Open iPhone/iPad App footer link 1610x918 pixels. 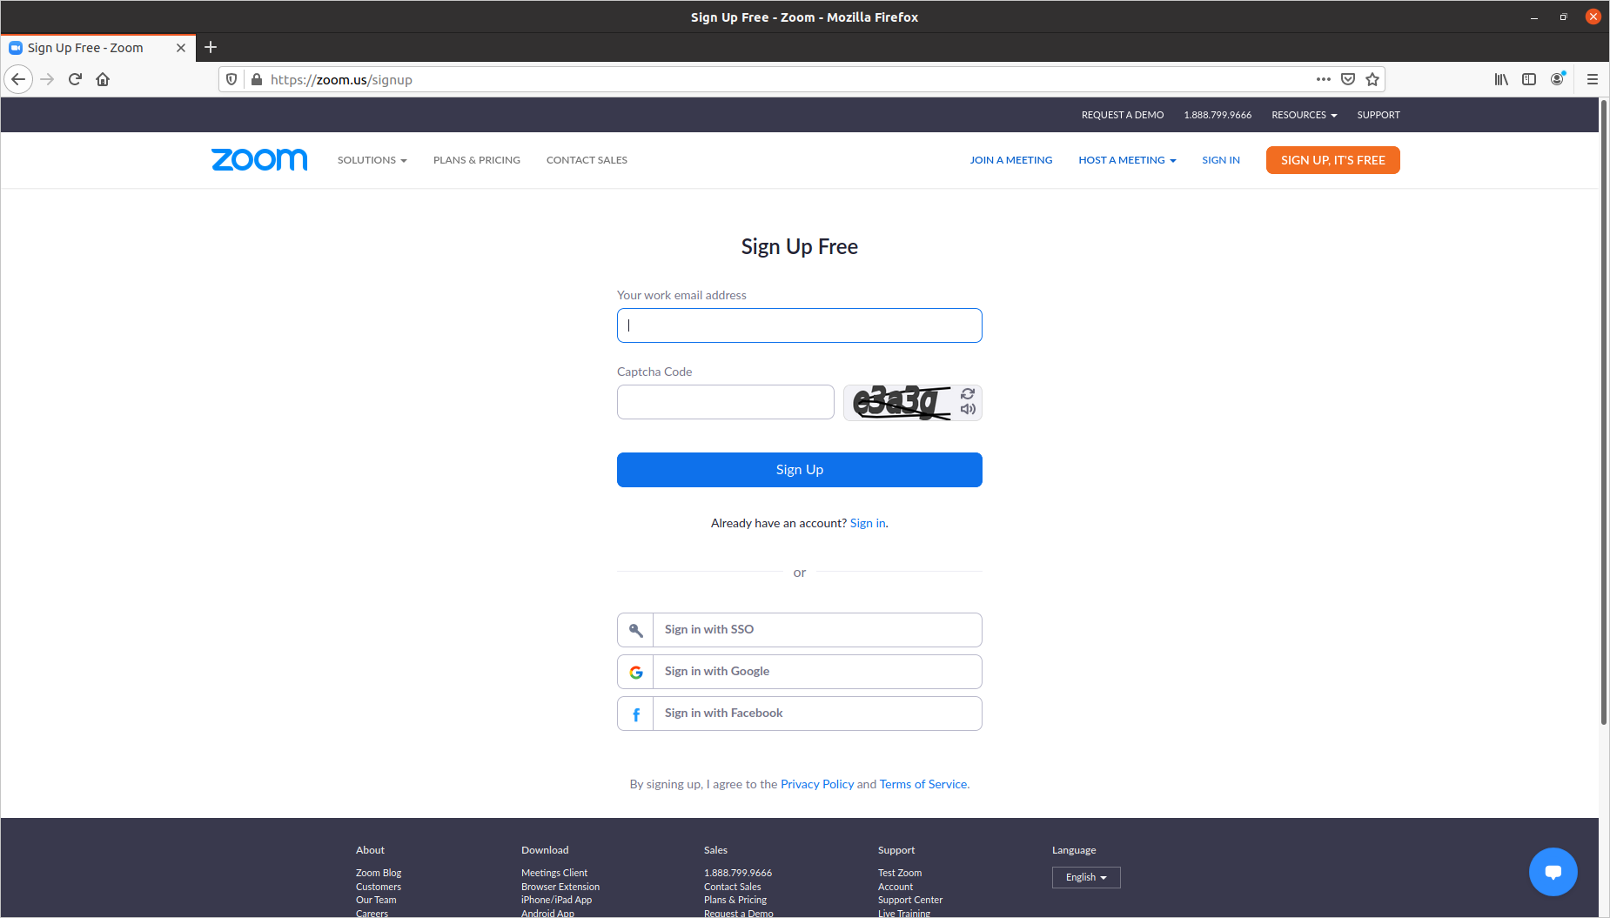(x=556, y=900)
